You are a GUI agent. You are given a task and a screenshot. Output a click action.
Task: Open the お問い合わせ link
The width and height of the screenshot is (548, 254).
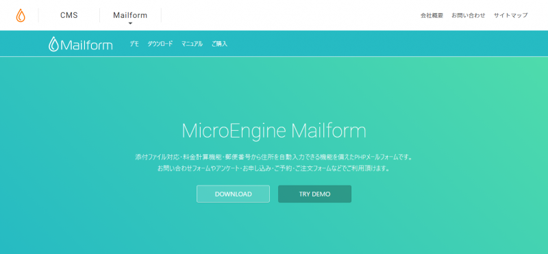[x=469, y=15]
